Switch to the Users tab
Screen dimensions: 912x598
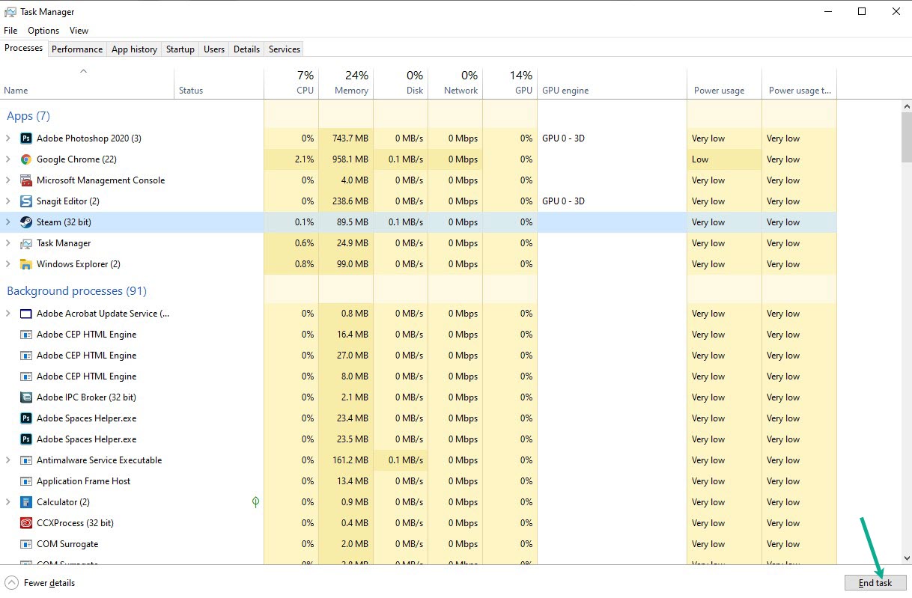point(214,49)
